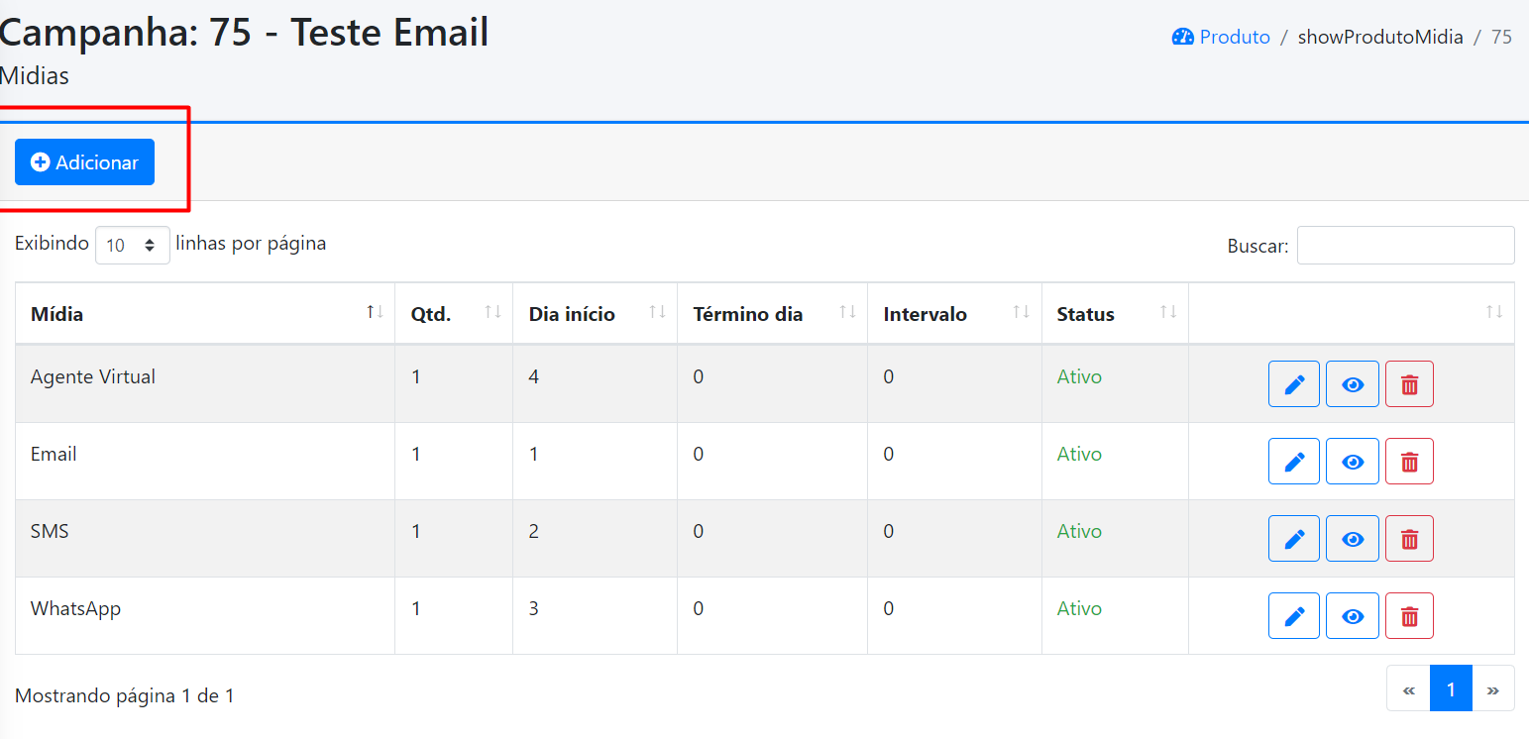Delete the Agente Virtual media entry
The height and width of the screenshot is (739, 1529).
[1409, 384]
